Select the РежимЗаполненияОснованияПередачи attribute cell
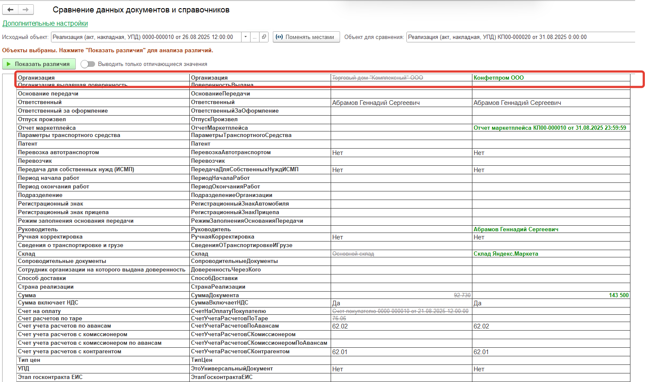 [x=260, y=221]
